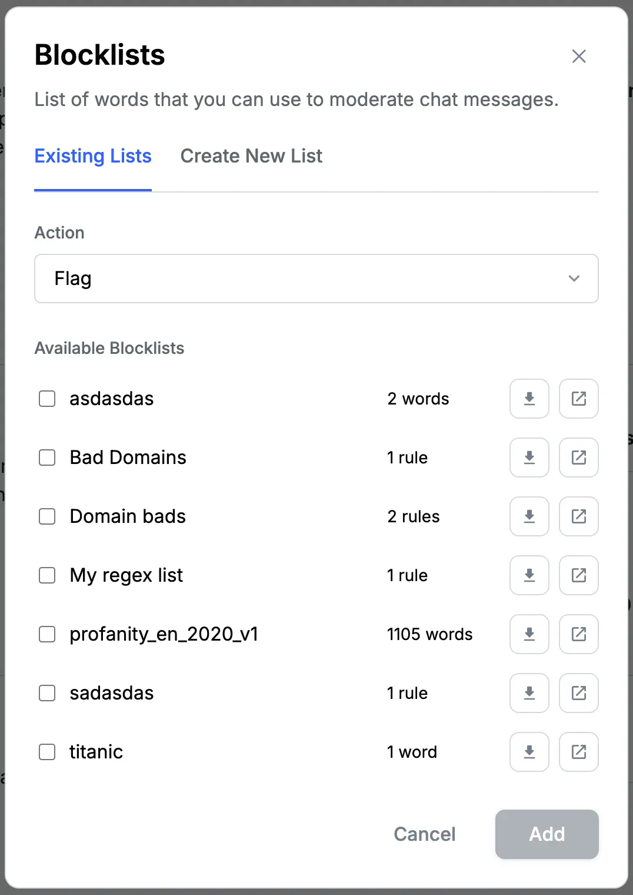This screenshot has width=633, height=895.
Task: Open the Action dropdown showing Flag
Action: tap(316, 279)
